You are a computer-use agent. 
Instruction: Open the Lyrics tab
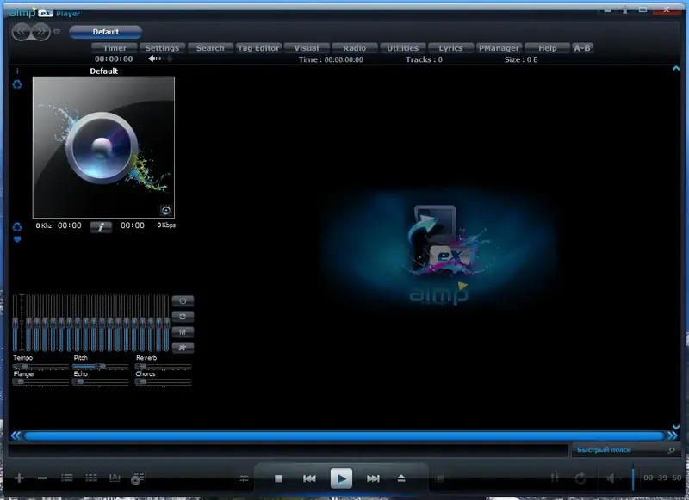[x=450, y=48]
